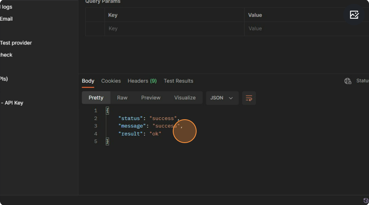Image resolution: width=369 pixels, height=205 pixels.
Task: Click the query param Value input field
Action: tap(304, 28)
